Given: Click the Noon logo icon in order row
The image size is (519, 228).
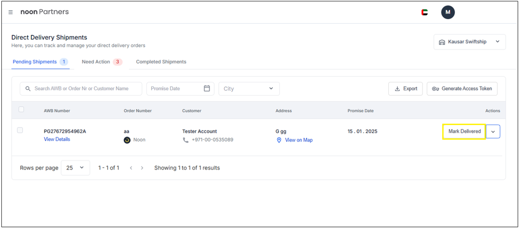Looking at the screenshot, I should [x=127, y=140].
